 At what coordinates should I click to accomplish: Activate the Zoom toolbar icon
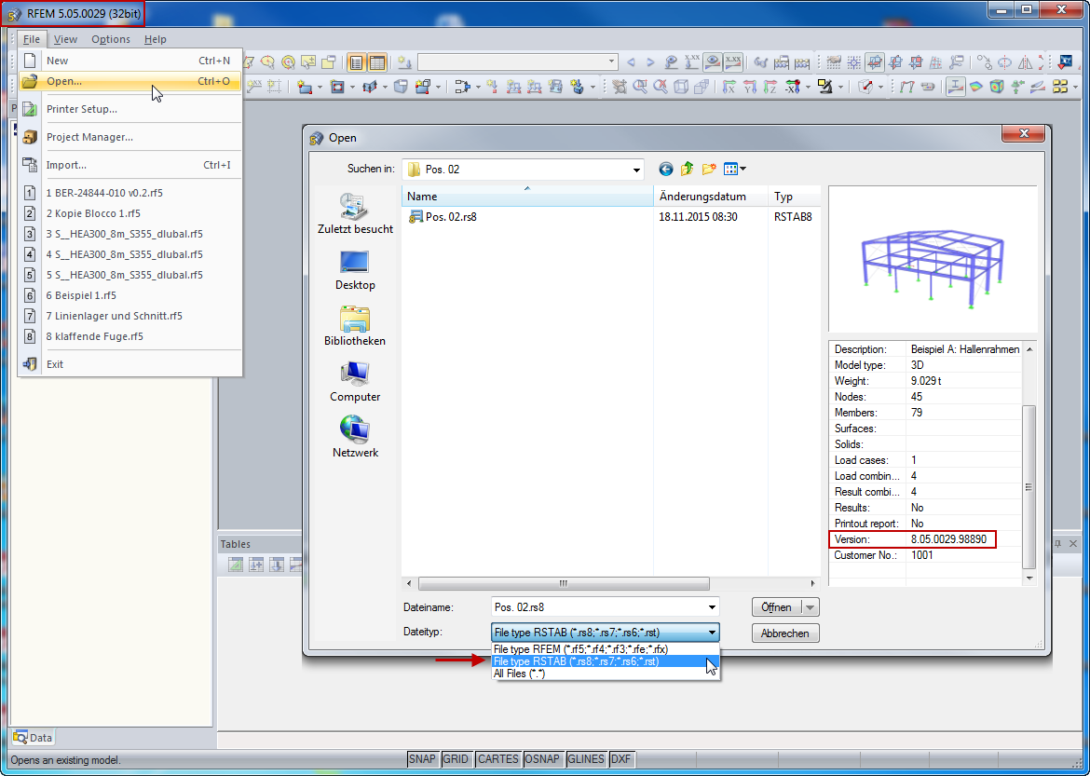coord(640,86)
